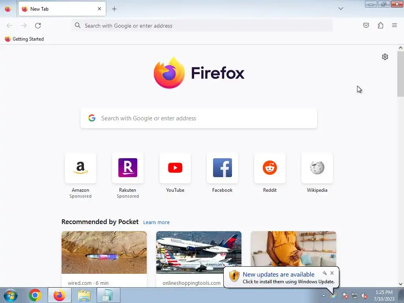Click the magnifier icon in address bar
The width and height of the screenshot is (404, 303).
click(x=78, y=25)
